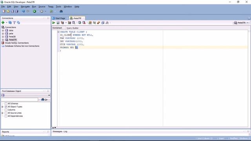The height and width of the screenshot is (141, 251).
Task: Expand the All Object Types tree node
Action: pyautogui.click(x=2, y=107)
